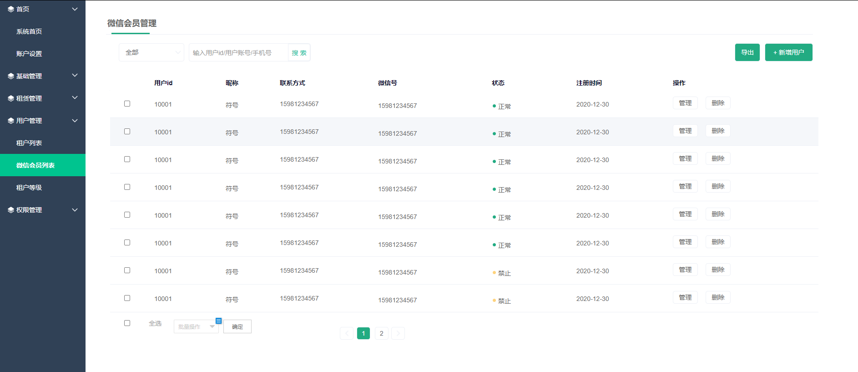
Task: Click the 确定 confirm button
Action: tap(237, 326)
